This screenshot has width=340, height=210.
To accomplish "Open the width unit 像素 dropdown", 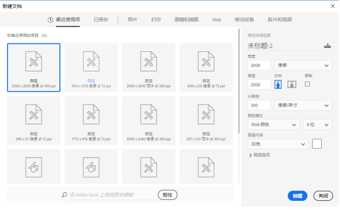I will (303, 65).
